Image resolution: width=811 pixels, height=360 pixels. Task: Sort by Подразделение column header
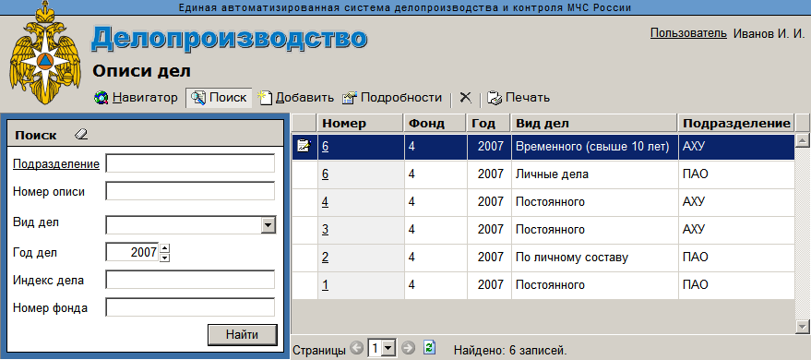tap(736, 123)
